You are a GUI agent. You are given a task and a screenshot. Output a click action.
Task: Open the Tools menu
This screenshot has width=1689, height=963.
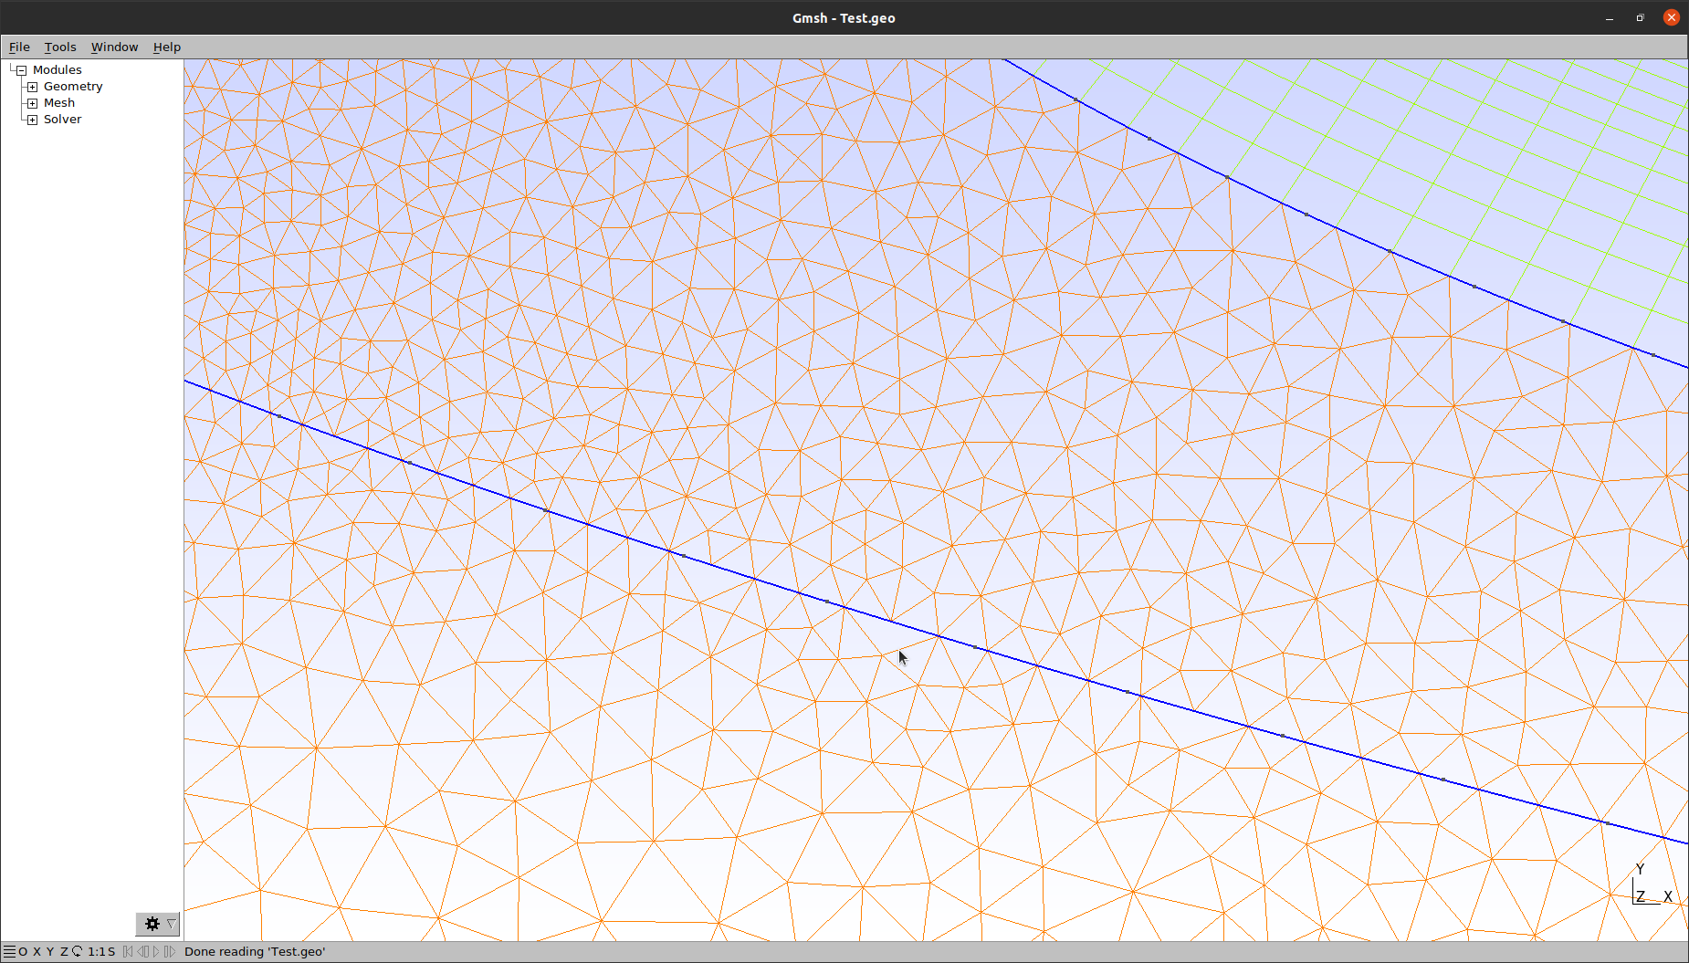[60, 47]
